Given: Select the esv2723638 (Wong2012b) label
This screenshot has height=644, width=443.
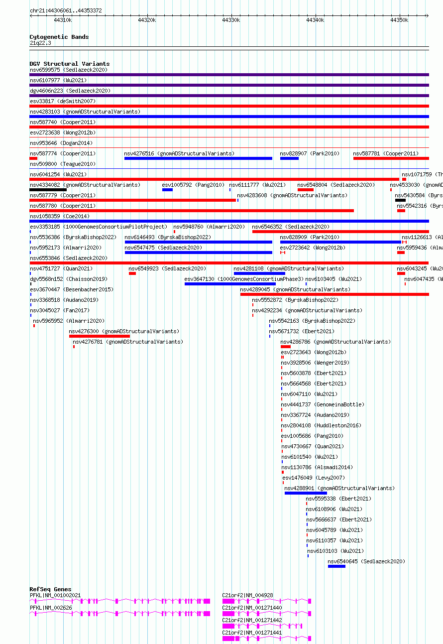Looking at the screenshot, I should click(x=63, y=132).
